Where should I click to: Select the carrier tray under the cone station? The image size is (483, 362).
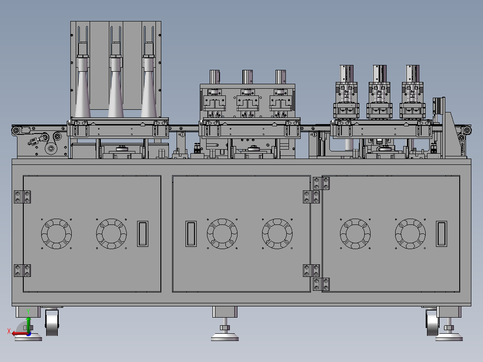tap(118, 128)
